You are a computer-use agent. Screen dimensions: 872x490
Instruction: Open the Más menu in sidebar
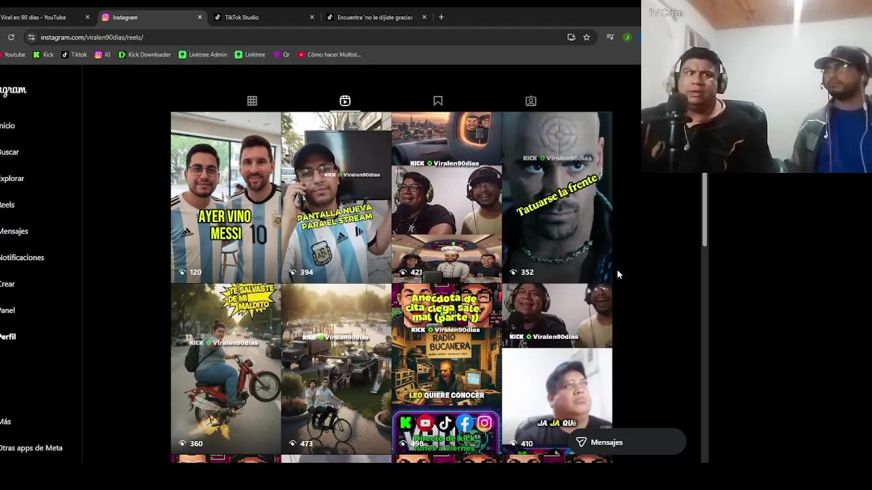(x=6, y=422)
